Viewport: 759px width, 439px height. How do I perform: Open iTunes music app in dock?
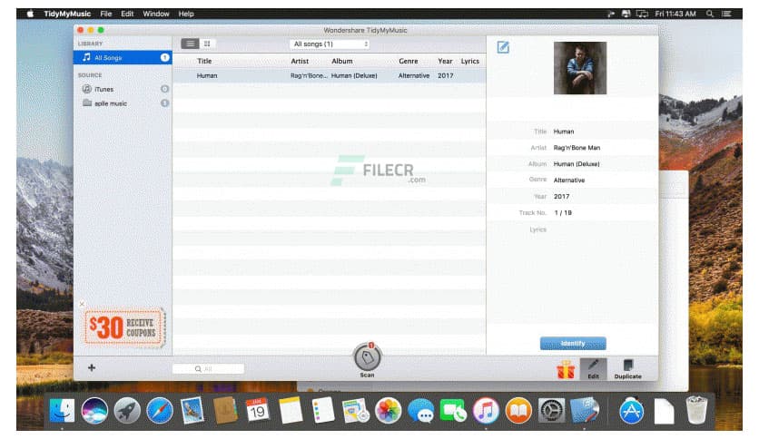[486, 411]
